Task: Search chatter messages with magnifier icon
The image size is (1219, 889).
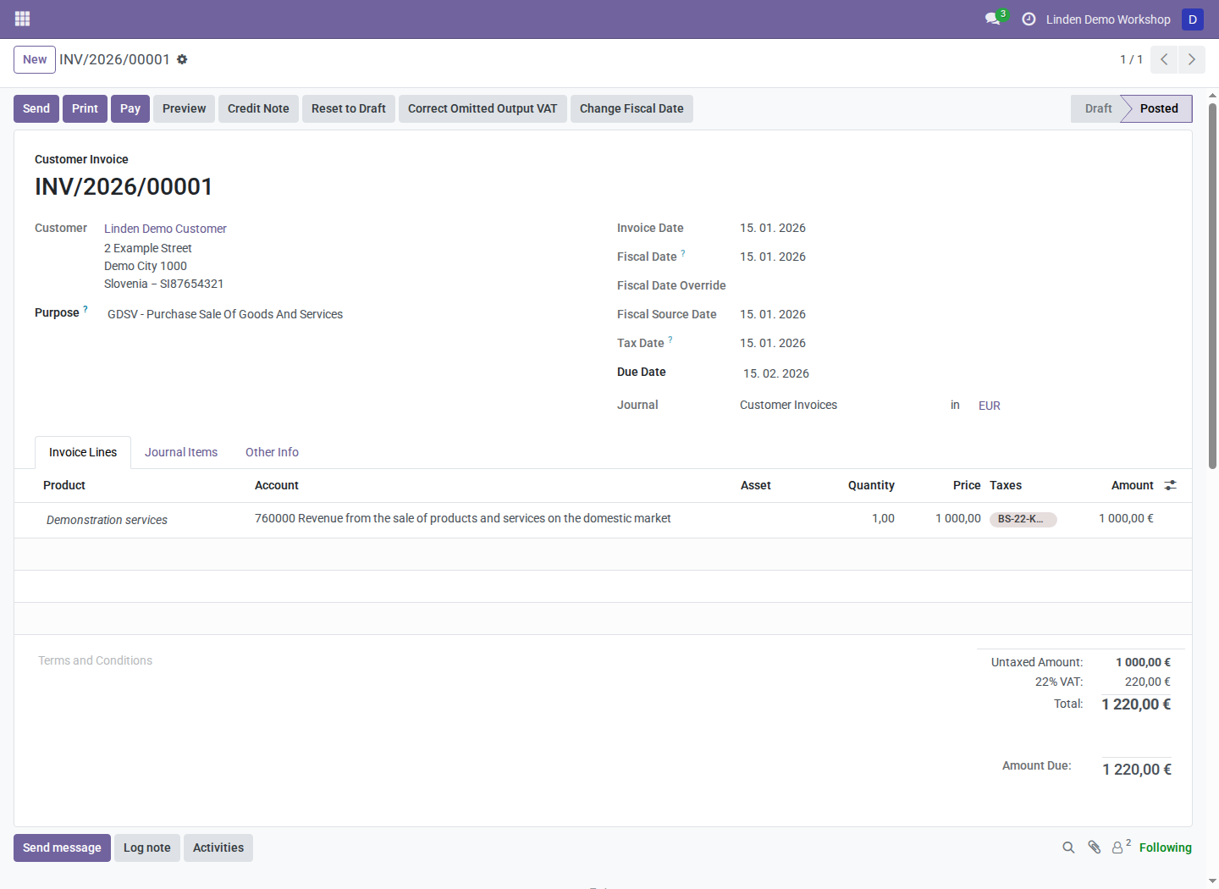Action: tap(1068, 848)
